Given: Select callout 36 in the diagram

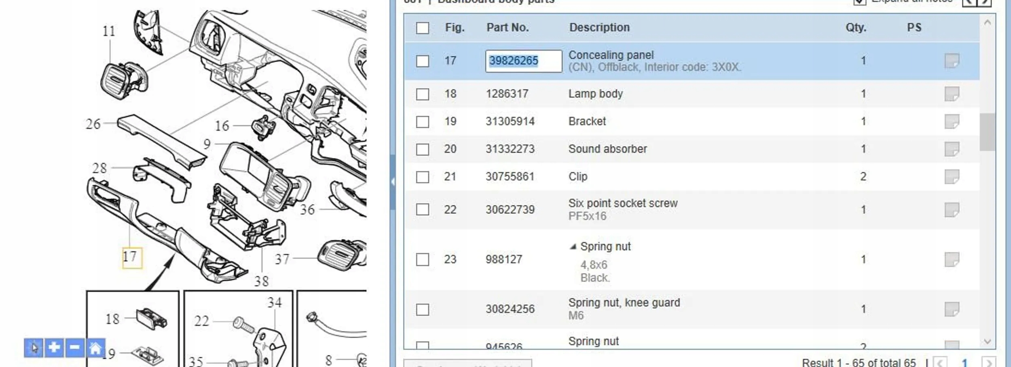Looking at the screenshot, I should [x=307, y=210].
